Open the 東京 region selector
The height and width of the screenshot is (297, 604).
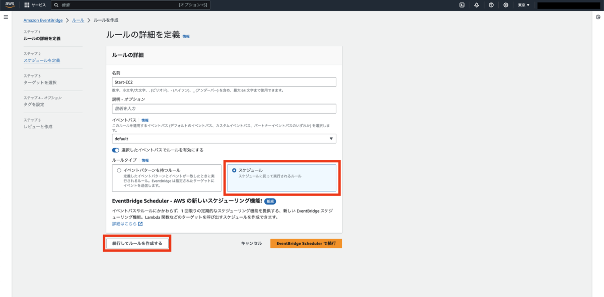tap(523, 5)
